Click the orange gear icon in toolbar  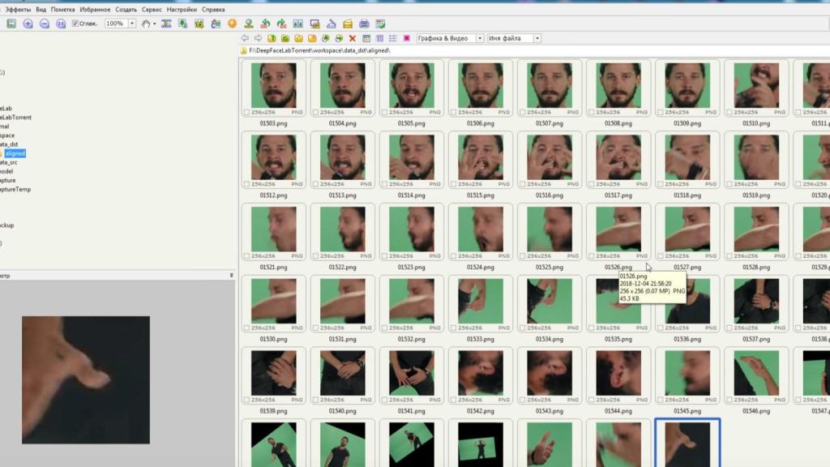pos(233,24)
